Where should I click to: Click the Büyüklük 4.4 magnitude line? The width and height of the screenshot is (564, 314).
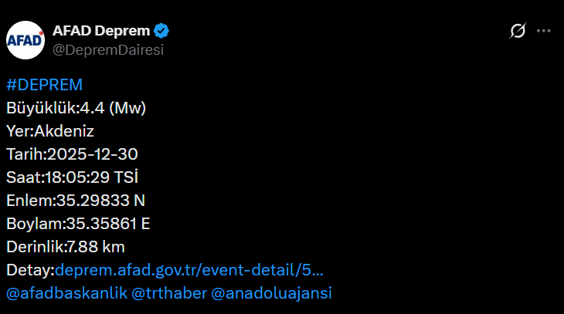pos(76,108)
